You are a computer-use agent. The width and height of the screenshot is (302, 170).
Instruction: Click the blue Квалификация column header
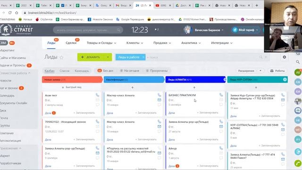click(x=134, y=79)
